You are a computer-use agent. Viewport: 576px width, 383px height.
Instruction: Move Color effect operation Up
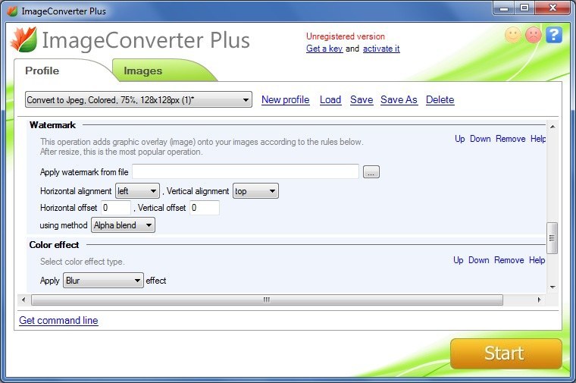(x=458, y=260)
